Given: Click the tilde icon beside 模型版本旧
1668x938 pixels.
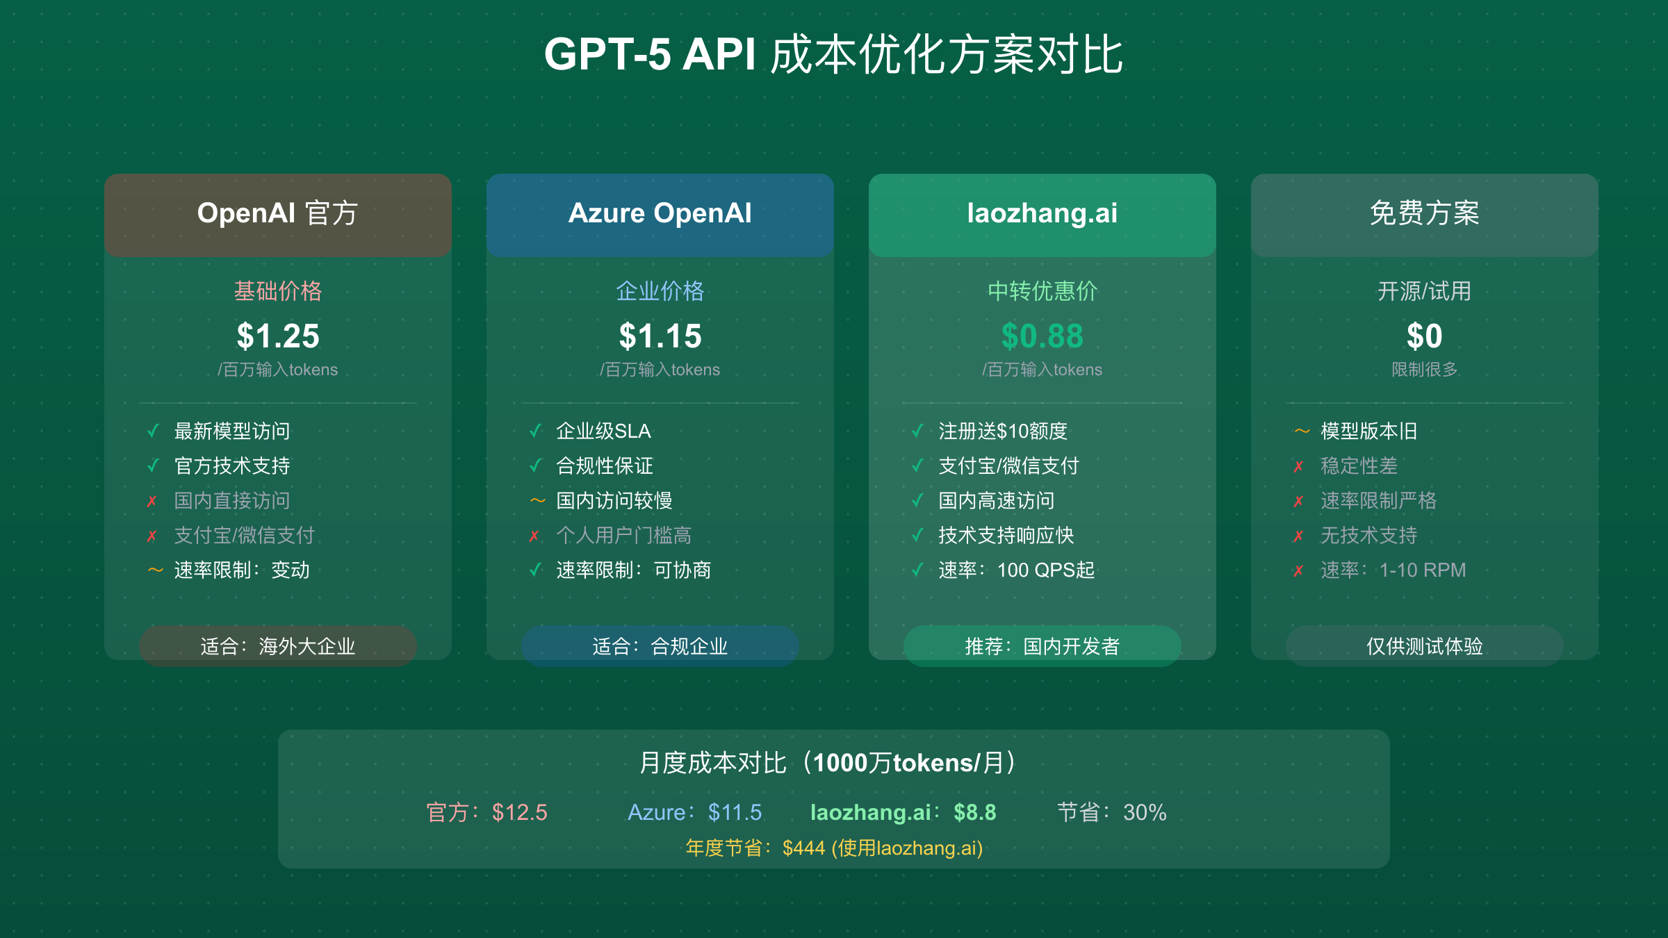Looking at the screenshot, I should [x=1302, y=431].
